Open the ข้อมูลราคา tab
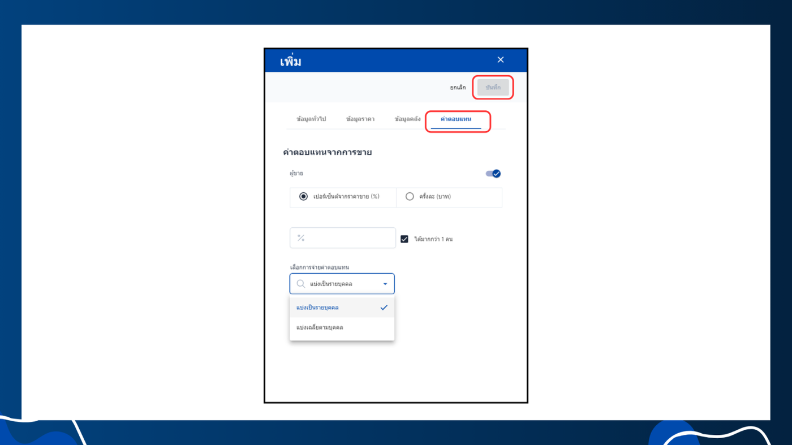Image resolution: width=792 pixels, height=445 pixels. pos(360,119)
